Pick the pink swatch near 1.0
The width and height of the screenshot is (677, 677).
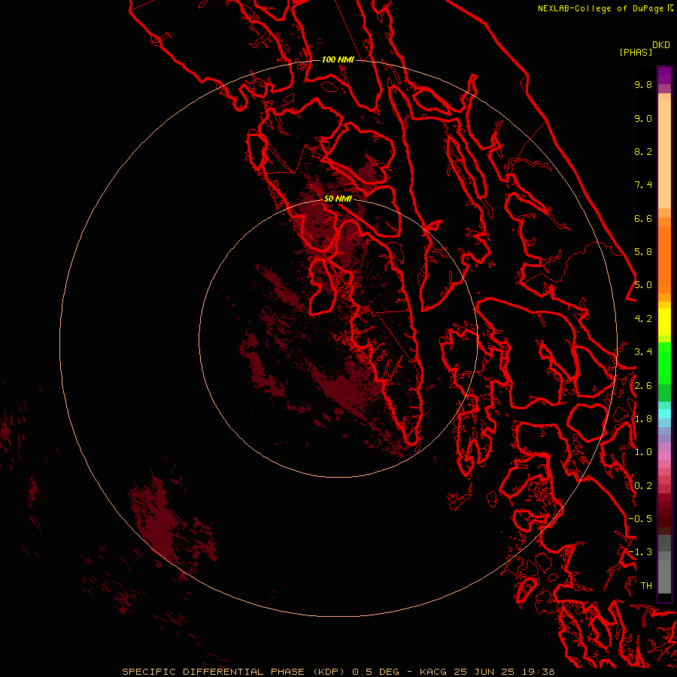pyautogui.click(x=664, y=456)
